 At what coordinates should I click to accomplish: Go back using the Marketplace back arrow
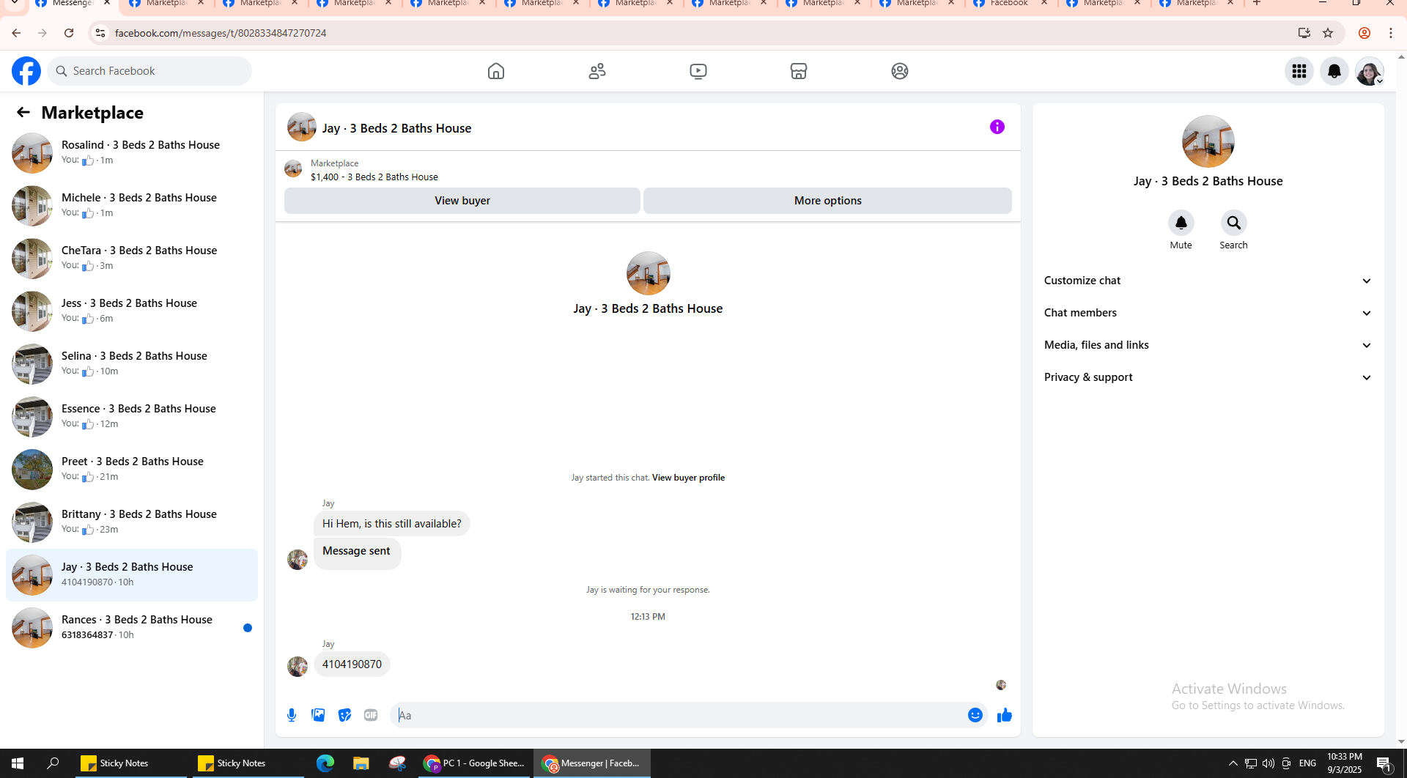[x=23, y=112]
